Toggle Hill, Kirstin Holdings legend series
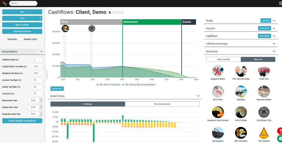This screenshot has height=143, width=282. [107, 85]
